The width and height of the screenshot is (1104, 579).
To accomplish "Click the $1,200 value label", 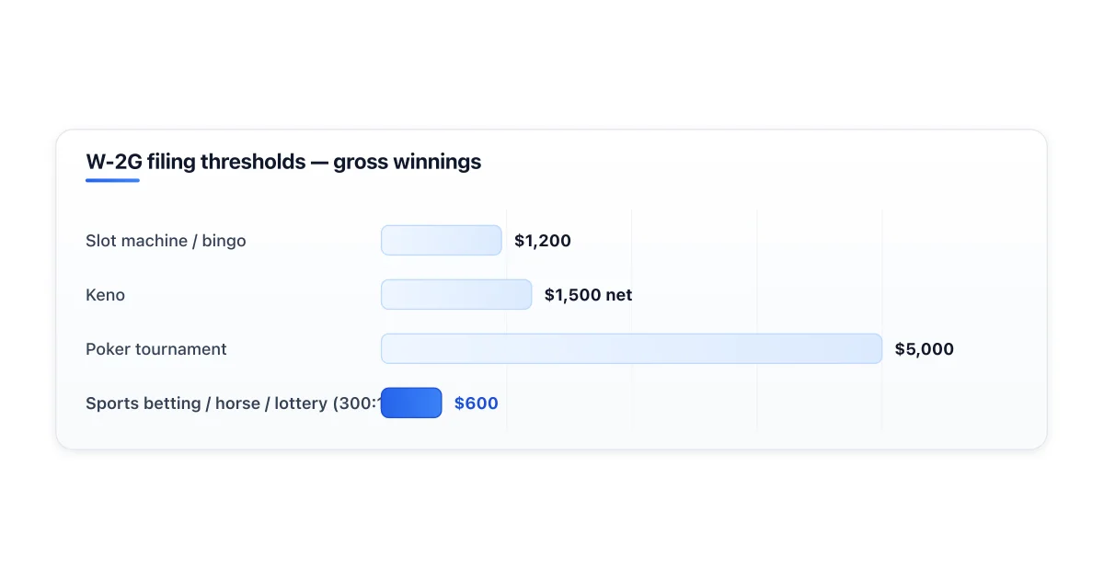I will click(x=543, y=241).
